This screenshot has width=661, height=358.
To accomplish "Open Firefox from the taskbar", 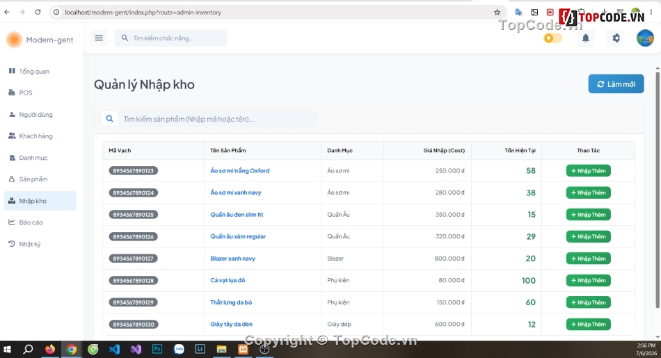I will pyautogui.click(x=50, y=349).
